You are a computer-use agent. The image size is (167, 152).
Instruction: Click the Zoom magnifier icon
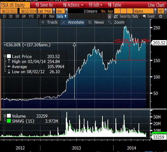110,22
